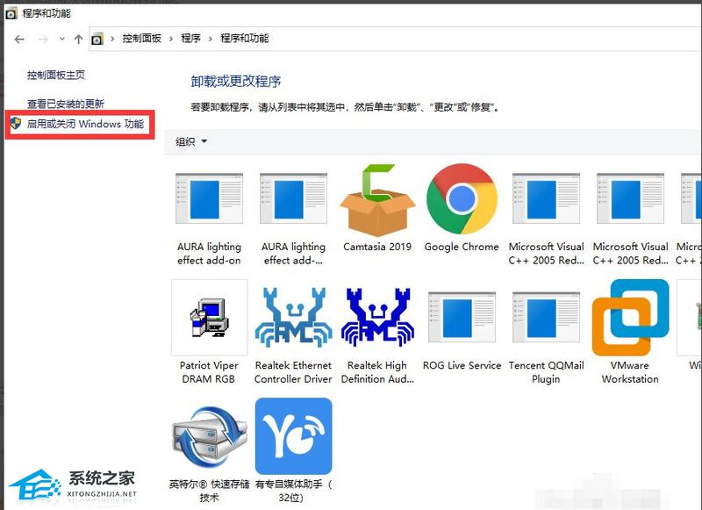Go to 控制面板 breadcrumb segment
Image resolution: width=702 pixels, height=510 pixels.
click(142, 39)
